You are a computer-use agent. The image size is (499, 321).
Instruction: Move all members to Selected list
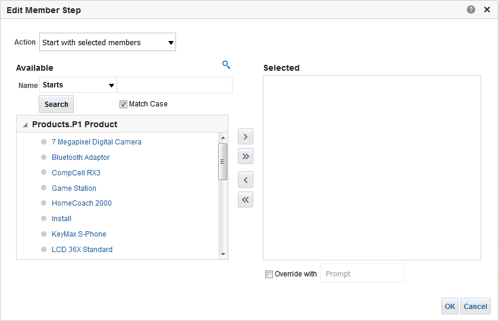246,156
